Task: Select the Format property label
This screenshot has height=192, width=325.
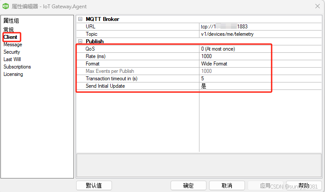Action: click(93, 64)
